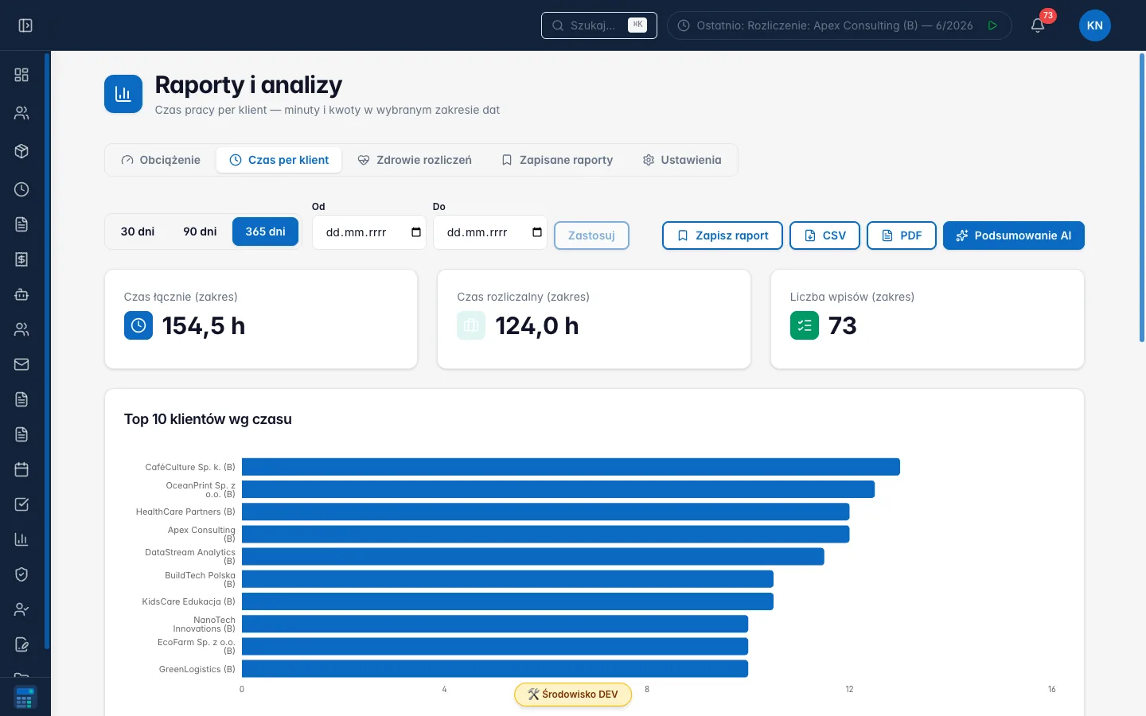Open the calculator widget at sidebar bottom

pos(25,698)
